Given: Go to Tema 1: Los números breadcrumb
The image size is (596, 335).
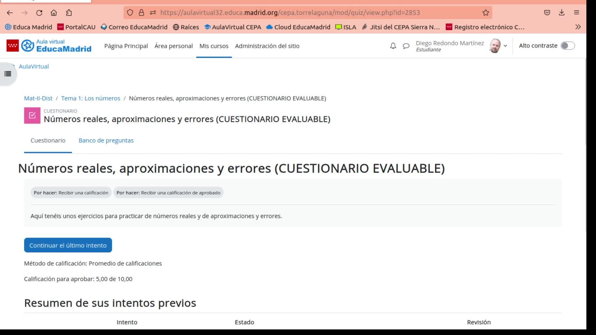Looking at the screenshot, I should click(90, 98).
